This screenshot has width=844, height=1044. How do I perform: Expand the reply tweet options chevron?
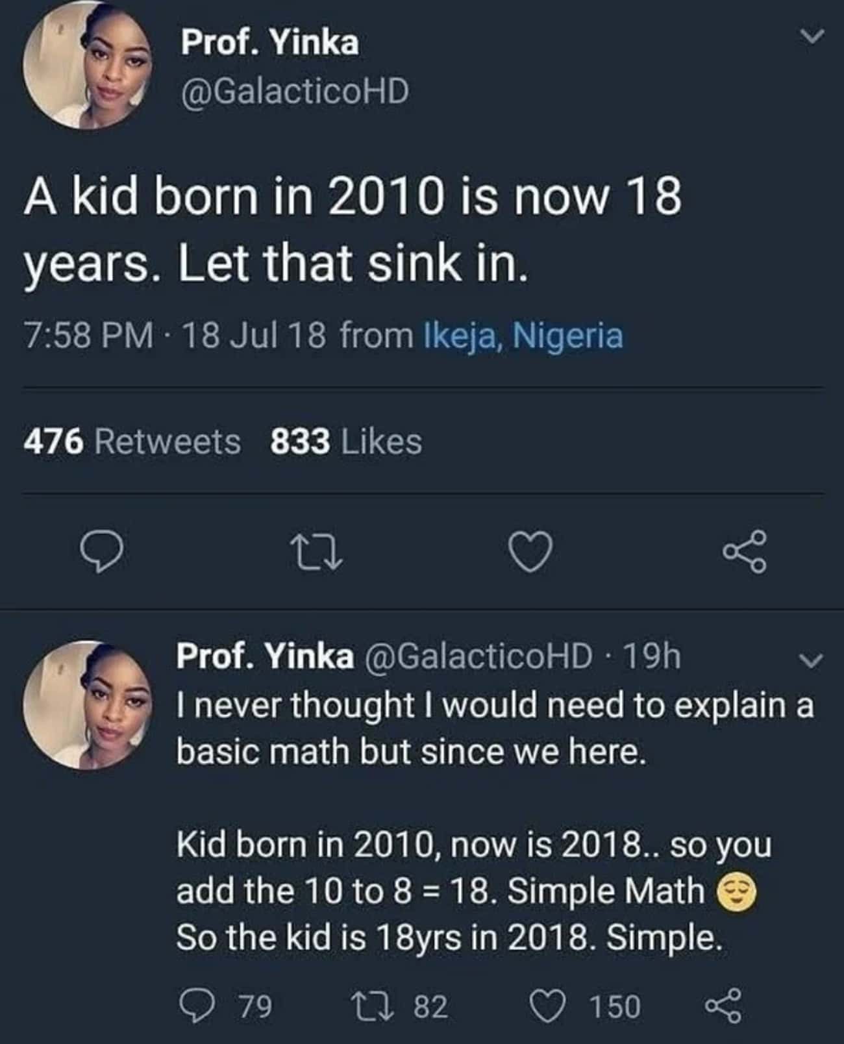pyautogui.click(x=810, y=662)
